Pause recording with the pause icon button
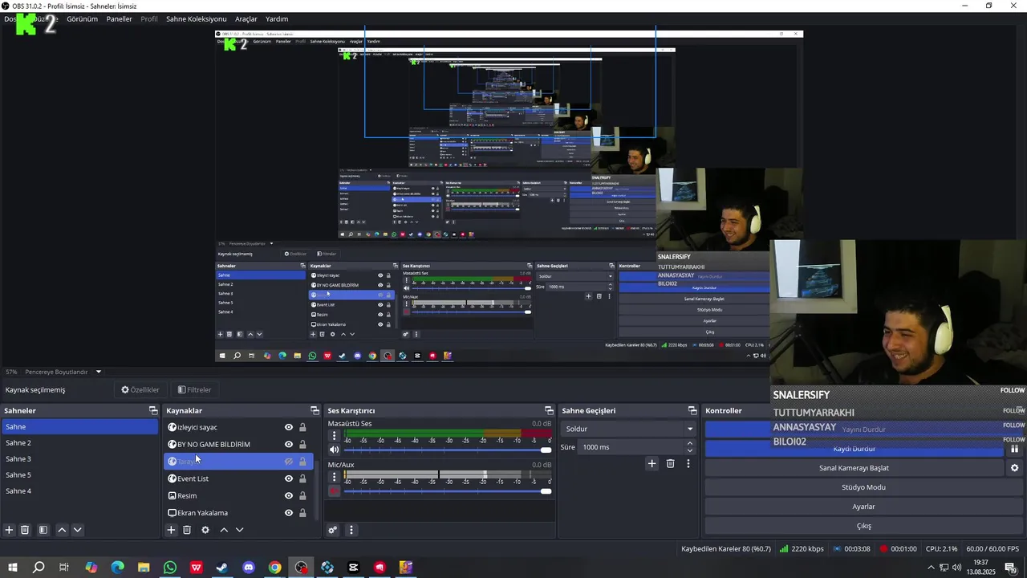Screen dimensions: 1027x578 coord(1014,449)
